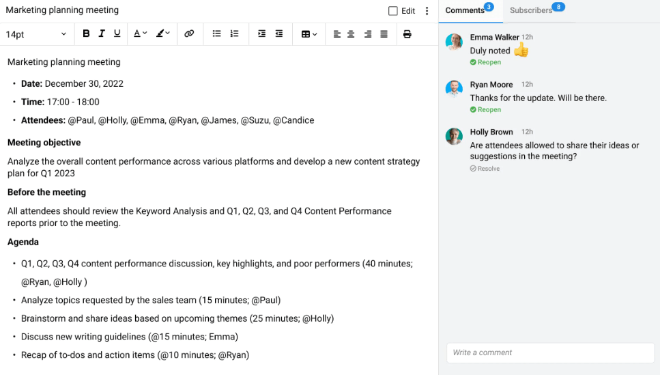Click the Time: 17:00 - 18:00 line

[x=60, y=102]
